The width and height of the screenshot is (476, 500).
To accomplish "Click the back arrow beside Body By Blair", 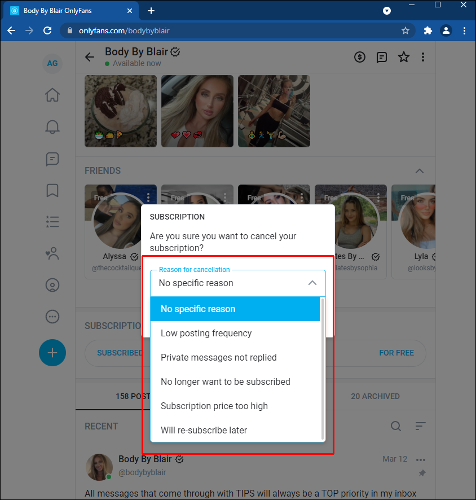I will point(90,57).
